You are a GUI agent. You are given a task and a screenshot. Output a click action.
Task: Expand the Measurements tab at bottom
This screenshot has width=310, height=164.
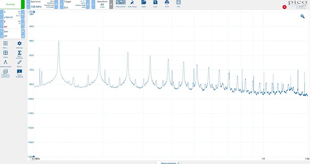point(168,163)
